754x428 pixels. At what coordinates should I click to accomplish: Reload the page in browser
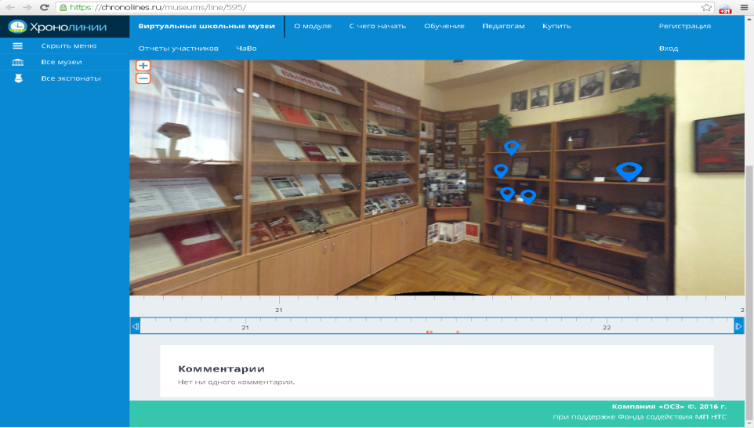pos(44,7)
